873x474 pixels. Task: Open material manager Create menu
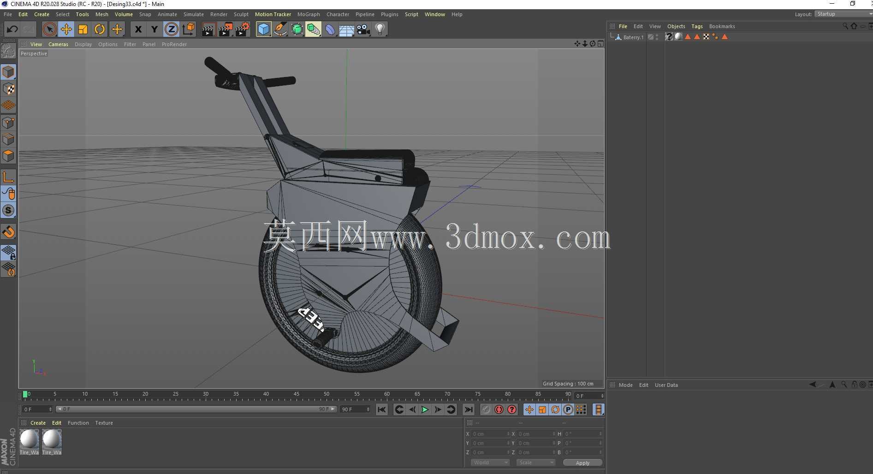coord(38,423)
